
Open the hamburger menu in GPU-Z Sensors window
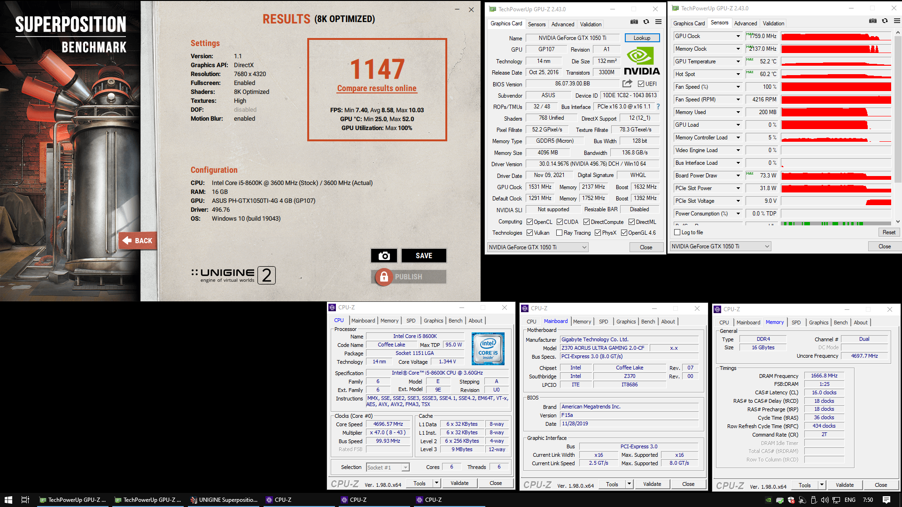pos(897,21)
